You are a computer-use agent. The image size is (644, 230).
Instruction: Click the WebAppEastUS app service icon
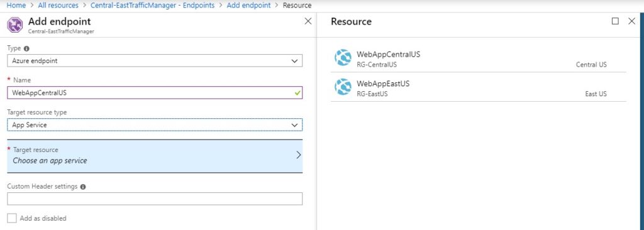point(343,87)
